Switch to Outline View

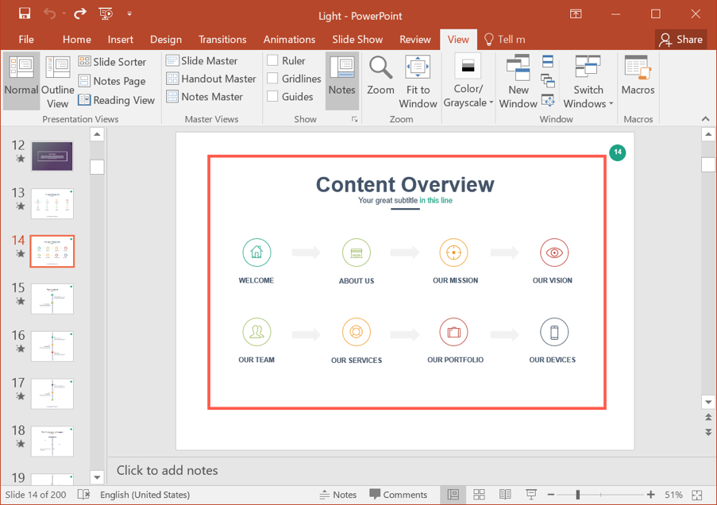[x=58, y=81]
